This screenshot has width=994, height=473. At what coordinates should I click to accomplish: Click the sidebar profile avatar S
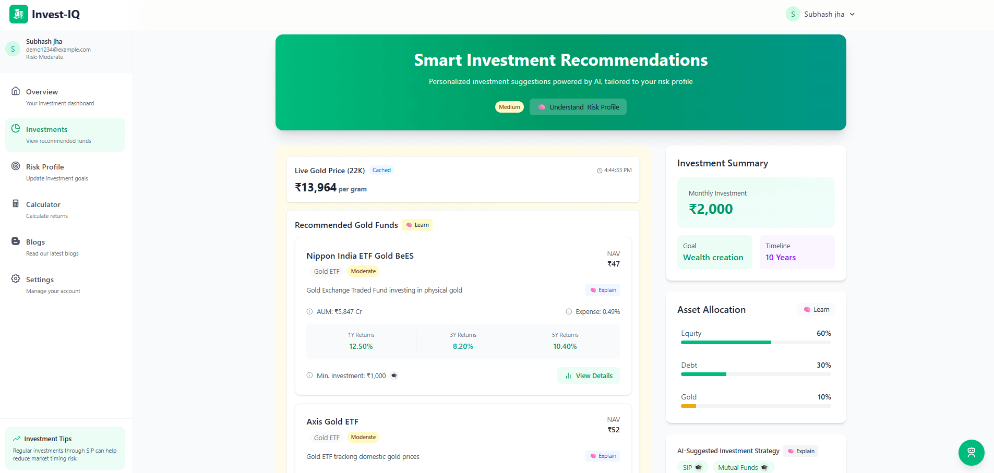pos(13,49)
